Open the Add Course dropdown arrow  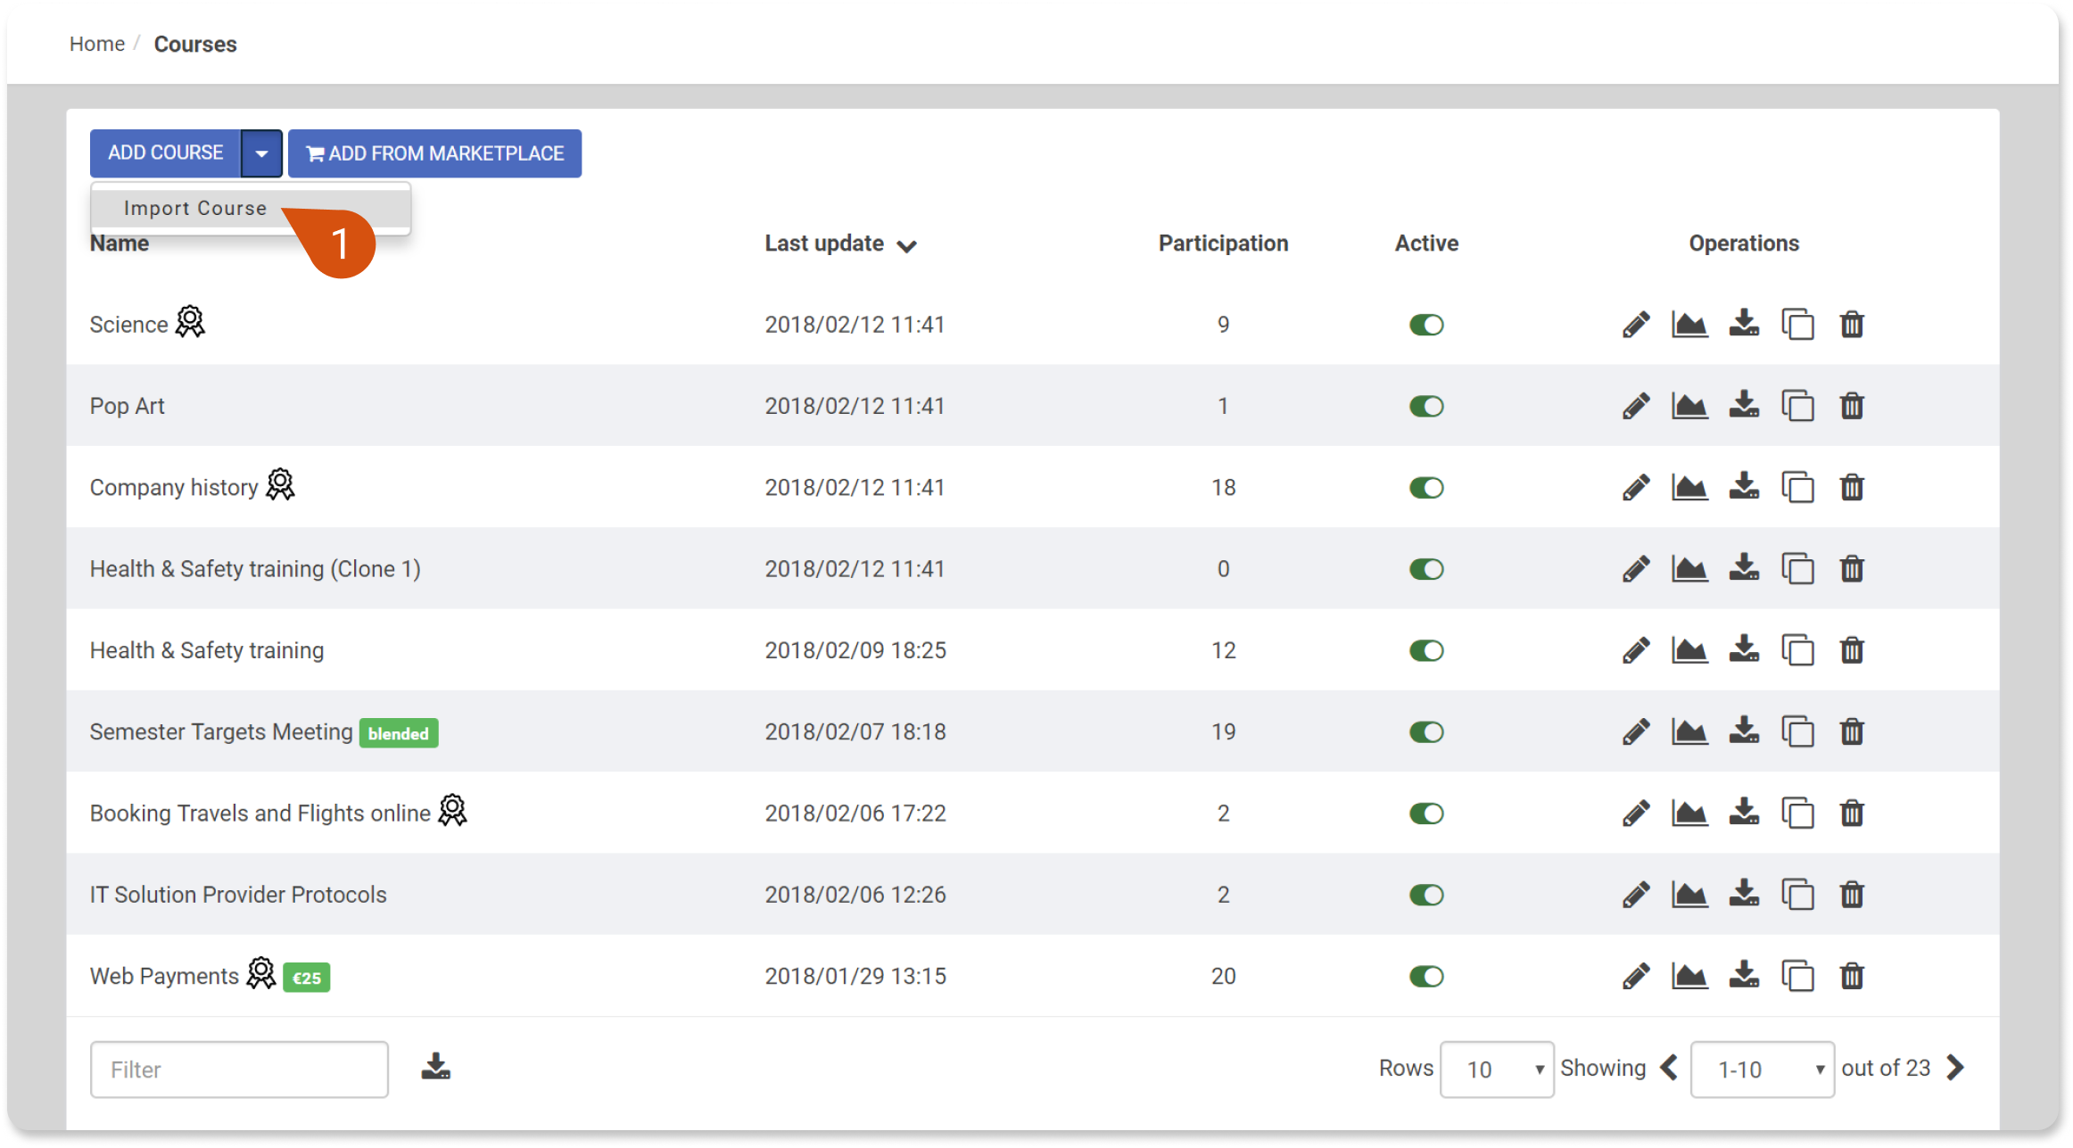coord(261,153)
